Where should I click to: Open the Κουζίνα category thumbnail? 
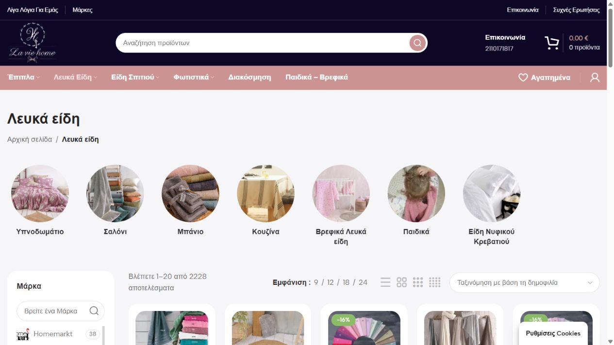tap(266, 193)
